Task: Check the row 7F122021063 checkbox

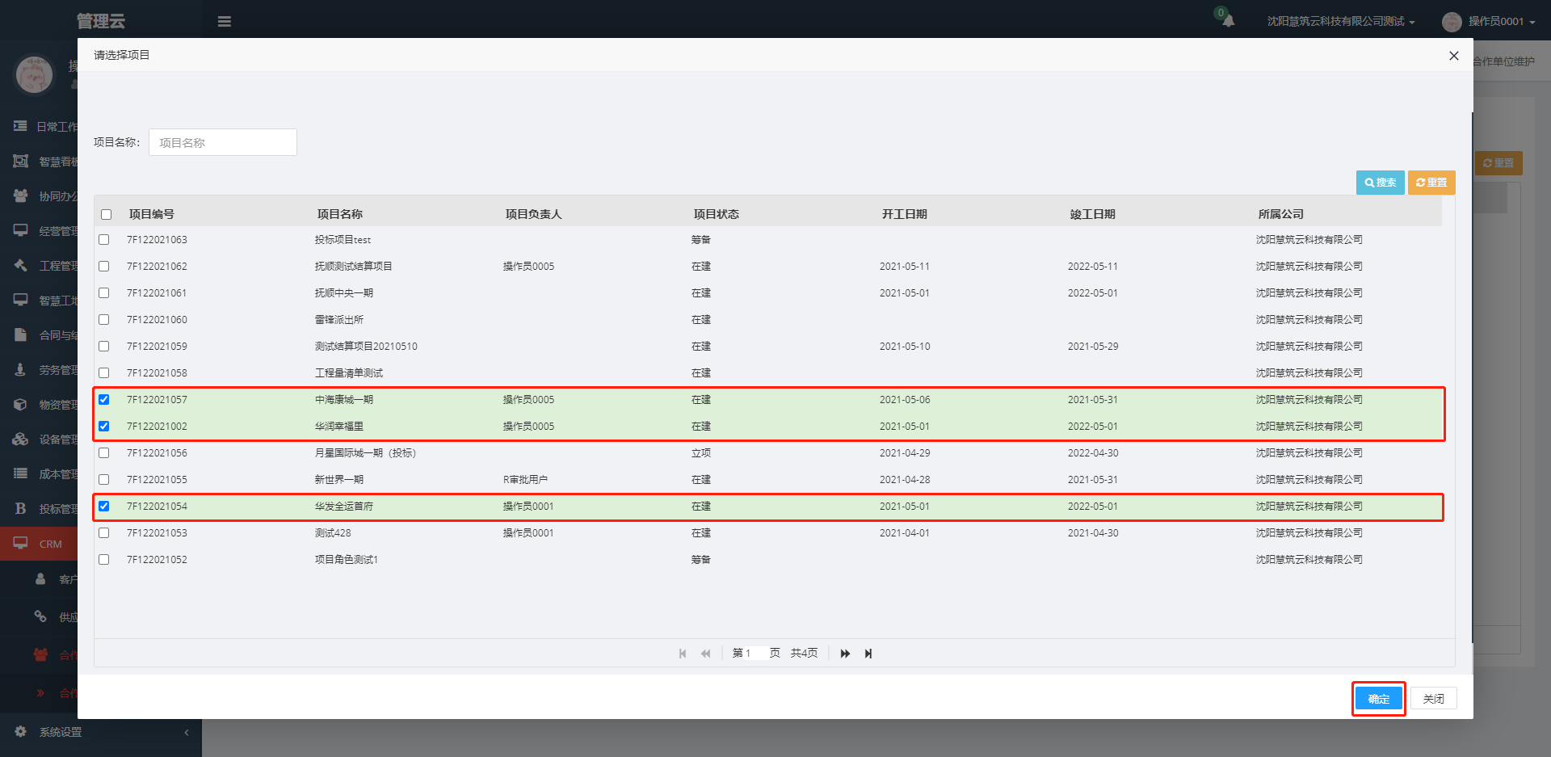Action: click(103, 240)
